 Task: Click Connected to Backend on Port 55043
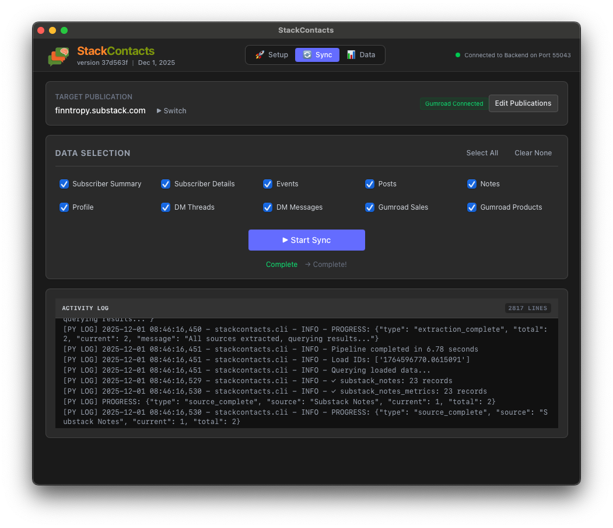517,55
